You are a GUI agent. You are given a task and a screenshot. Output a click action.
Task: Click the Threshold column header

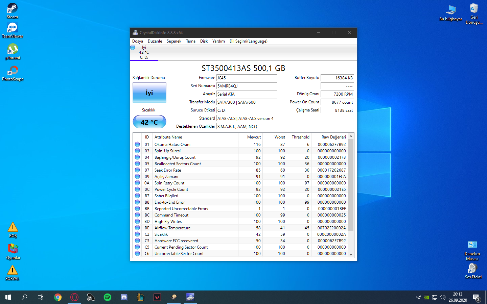tap(299, 137)
